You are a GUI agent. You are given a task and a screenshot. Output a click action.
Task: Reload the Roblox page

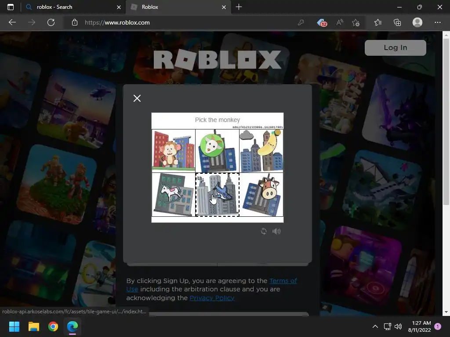point(51,22)
